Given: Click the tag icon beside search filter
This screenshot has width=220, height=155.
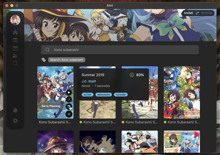Looking at the screenshot, I should pyautogui.click(x=44, y=60).
